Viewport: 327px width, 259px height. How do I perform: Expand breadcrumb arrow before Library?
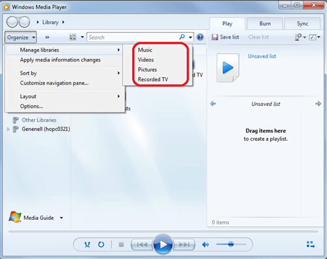click(38, 22)
